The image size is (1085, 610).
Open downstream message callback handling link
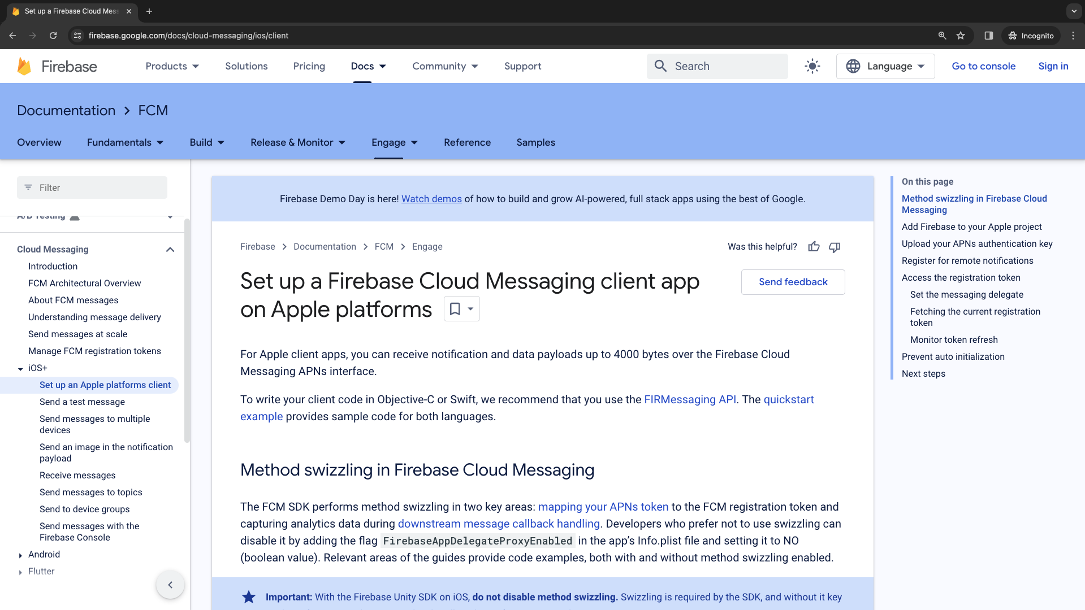coord(499,524)
